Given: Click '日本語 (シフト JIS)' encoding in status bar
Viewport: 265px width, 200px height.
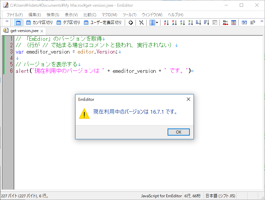Looking at the screenshot, I should click(x=220, y=196).
